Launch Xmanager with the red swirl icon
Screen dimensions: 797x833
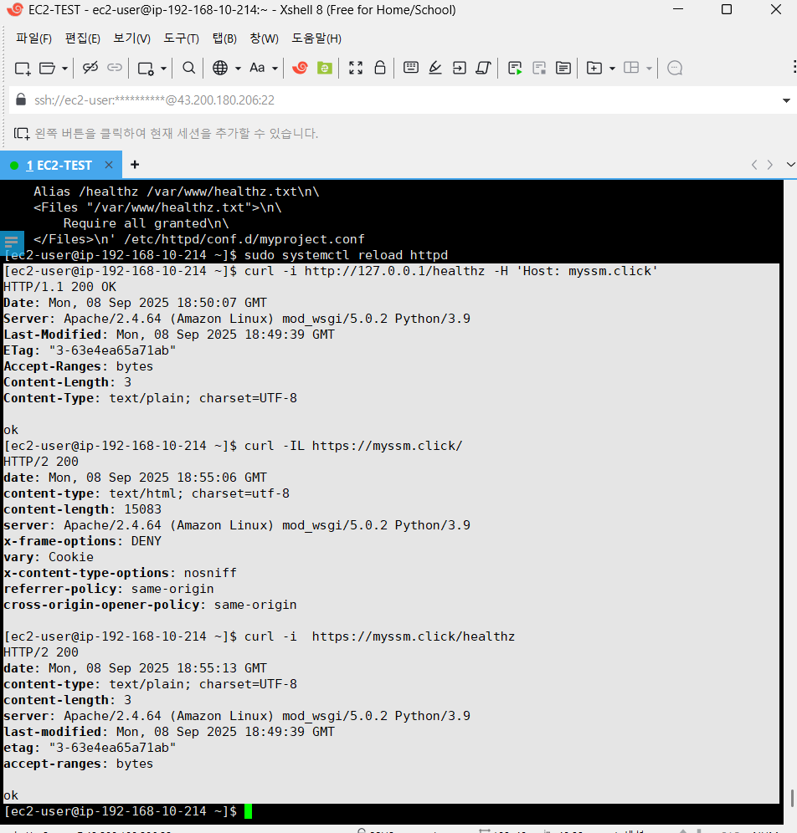coord(300,68)
